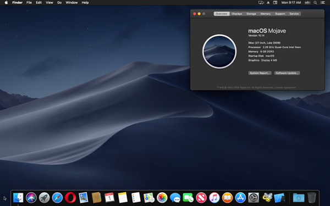Open the App Store icon
The image size is (330, 206).
[x=240, y=198]
